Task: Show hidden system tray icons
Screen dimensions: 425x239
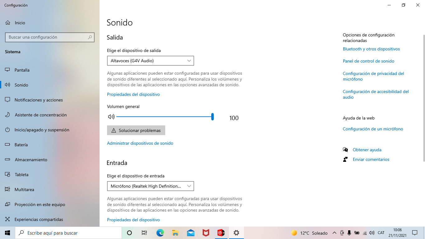Action: tap(334, 233)
